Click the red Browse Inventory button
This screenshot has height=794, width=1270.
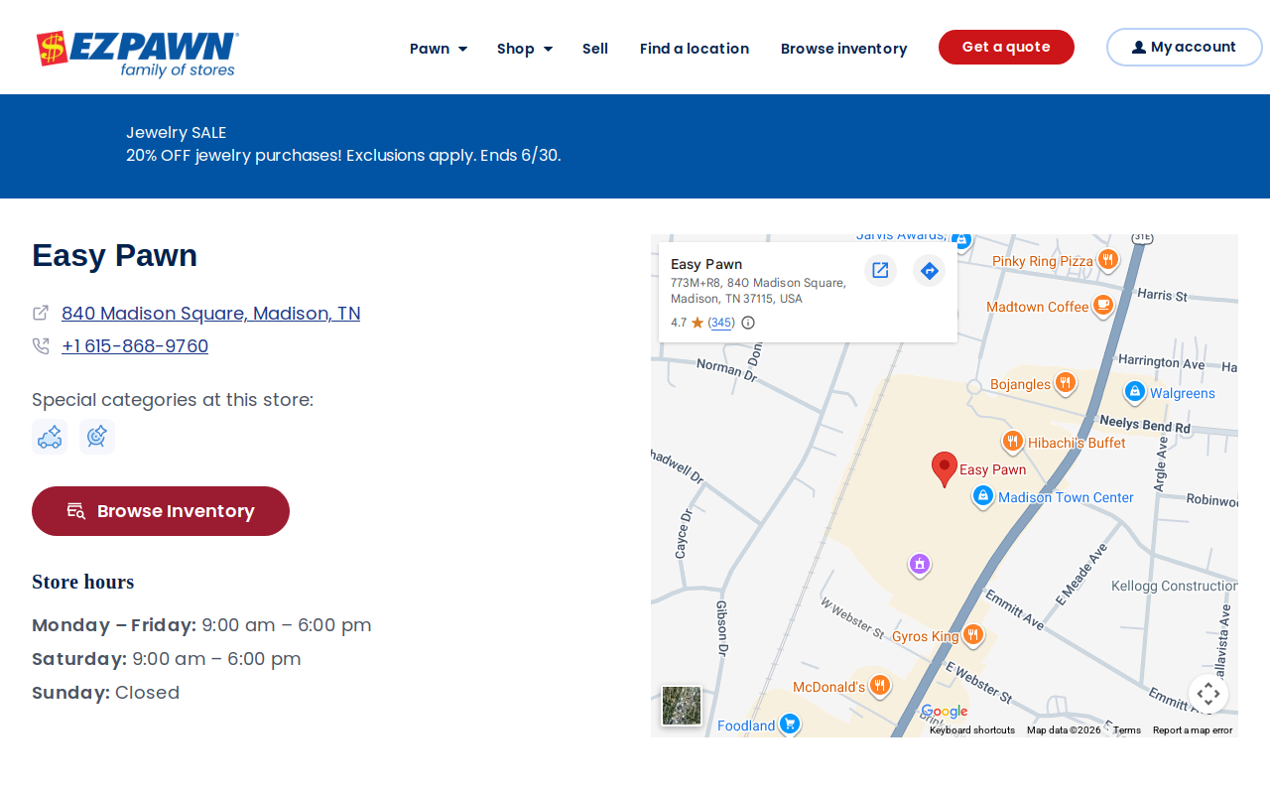[x=161, y=511]
